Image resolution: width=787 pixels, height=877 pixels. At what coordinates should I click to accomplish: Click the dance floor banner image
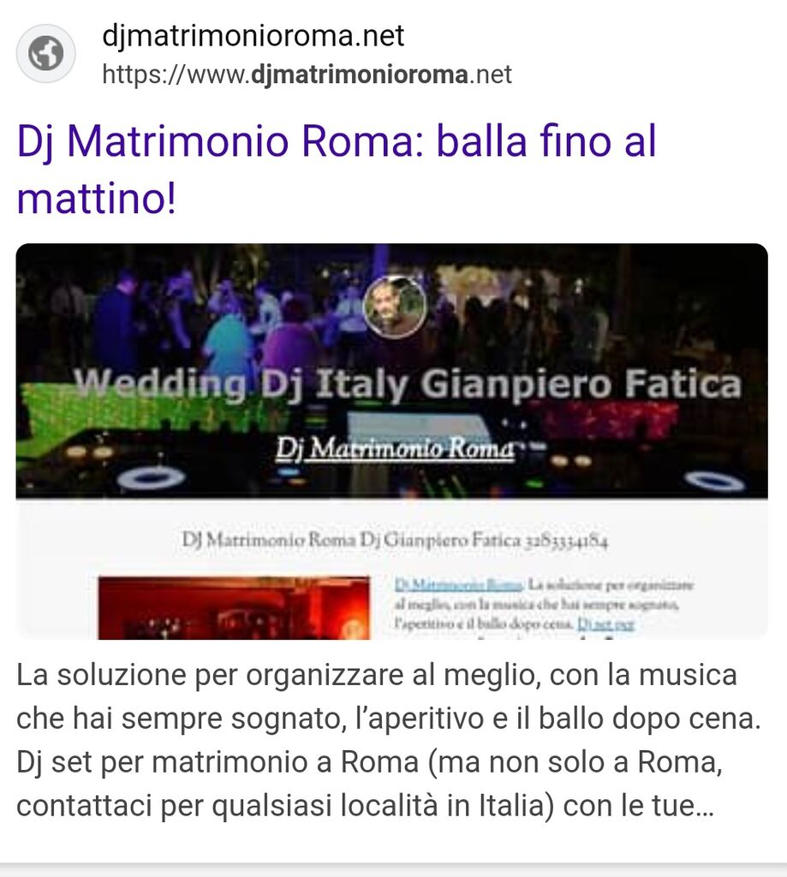click(391, 370)
